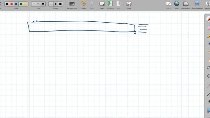Select the Pen tool in the side palette
This screenshot has height=118, width=210.
pos(208,19)
